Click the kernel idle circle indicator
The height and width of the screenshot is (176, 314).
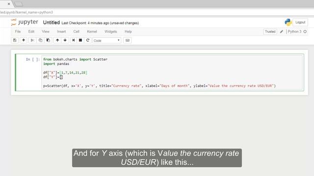click(x=305, y=31)
